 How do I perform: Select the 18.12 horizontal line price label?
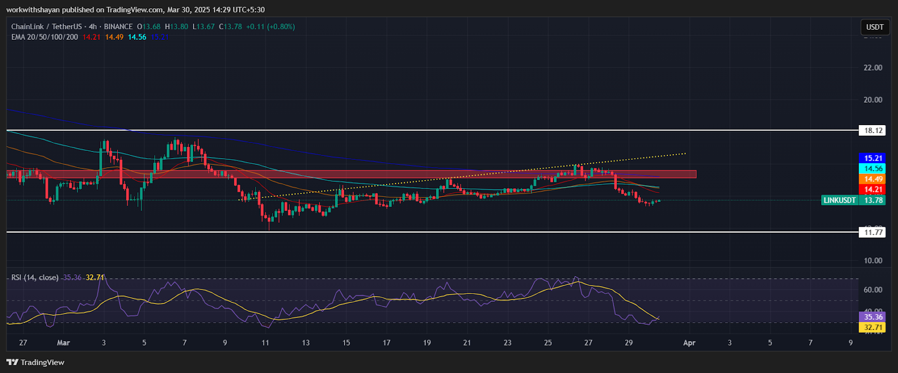(x=873, y=131)
